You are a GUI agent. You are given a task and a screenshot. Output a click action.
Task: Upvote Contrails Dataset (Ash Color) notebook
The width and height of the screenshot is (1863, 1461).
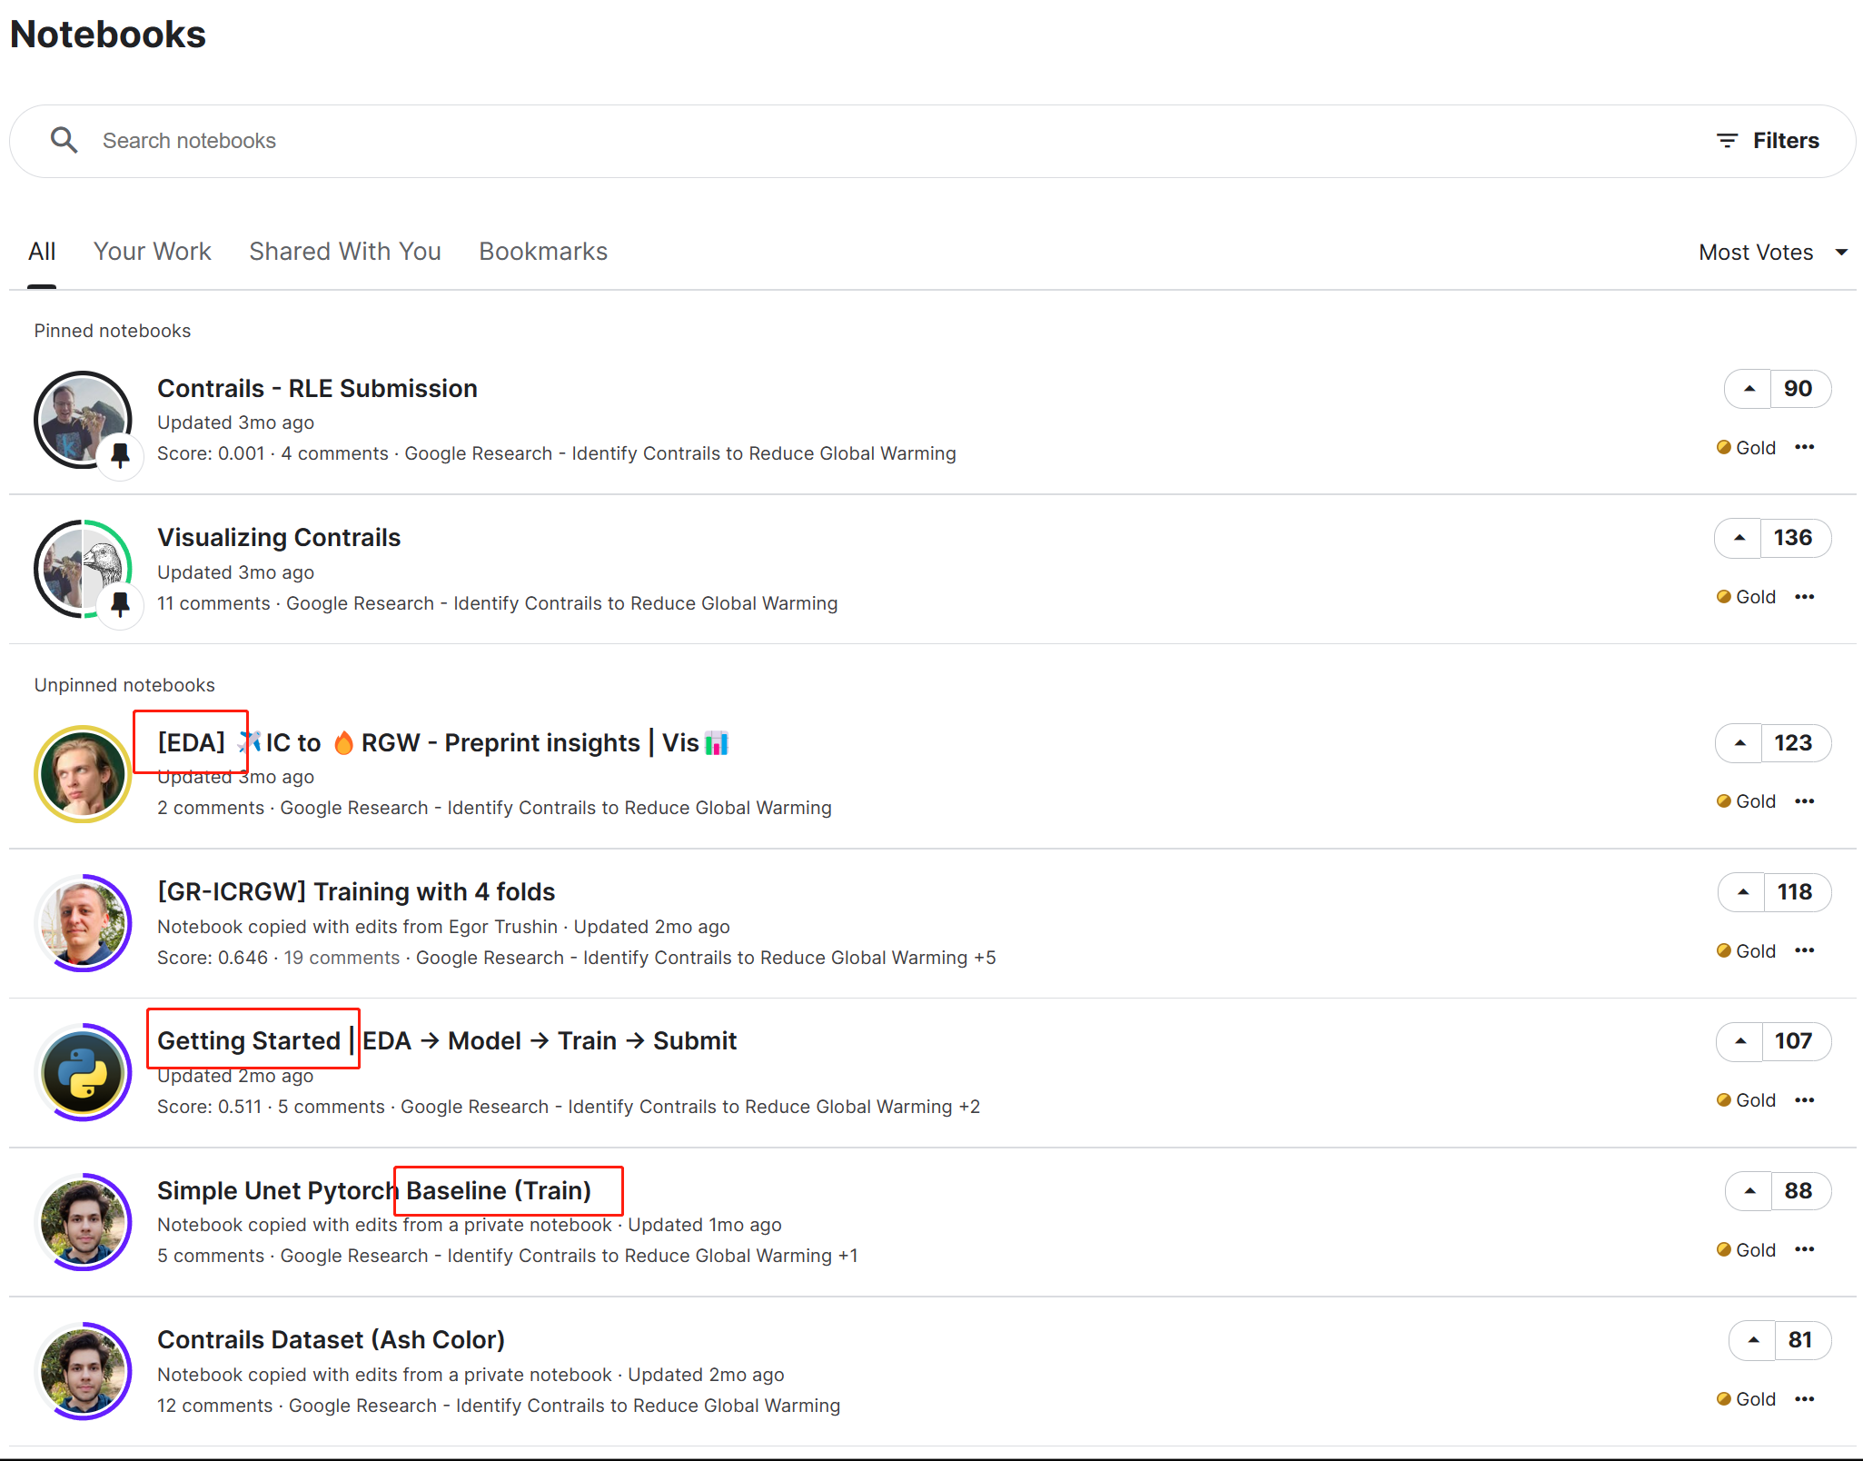[x=1753, y=1340]
